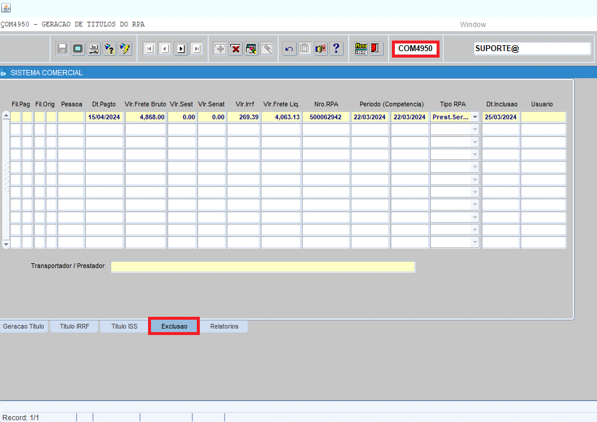Click the exit door icon

coord(375,48)
